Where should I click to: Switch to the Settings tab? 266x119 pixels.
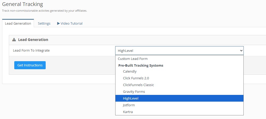[x=44, y=23]
